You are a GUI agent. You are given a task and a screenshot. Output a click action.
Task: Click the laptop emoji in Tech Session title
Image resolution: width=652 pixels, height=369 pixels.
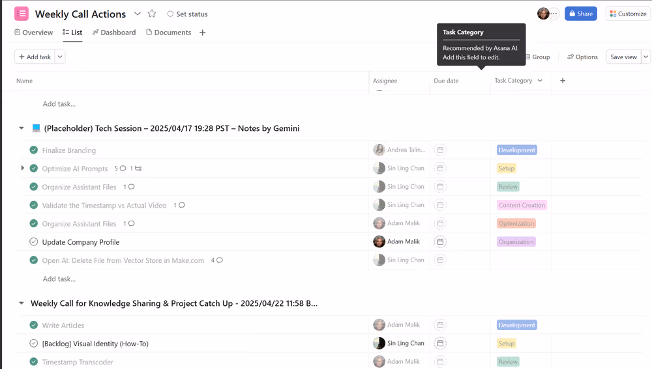(x=36, y=128)
